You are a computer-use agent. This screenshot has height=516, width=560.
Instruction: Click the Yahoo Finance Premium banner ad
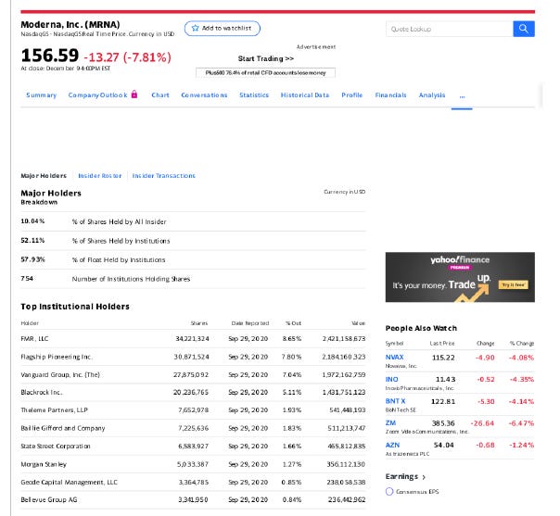[460, 277]
